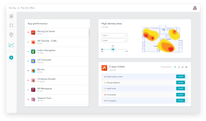Click the Fix reception ticket text

coord(112,101)
